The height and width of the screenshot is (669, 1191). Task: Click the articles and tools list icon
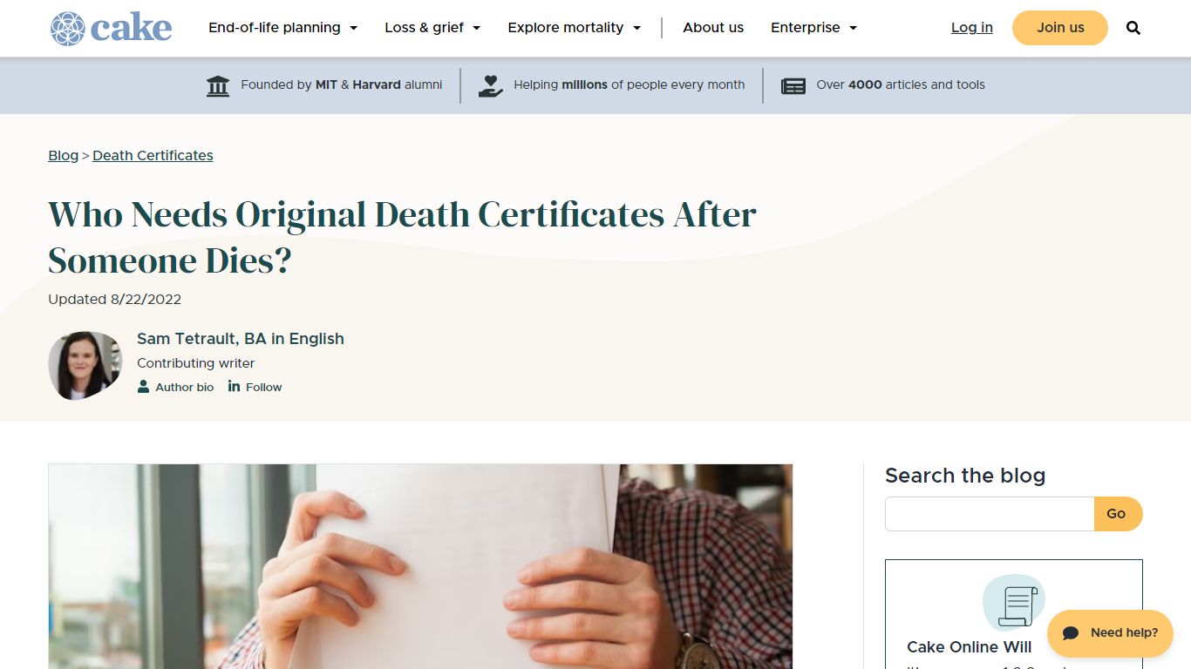click(x=793, y=85)
